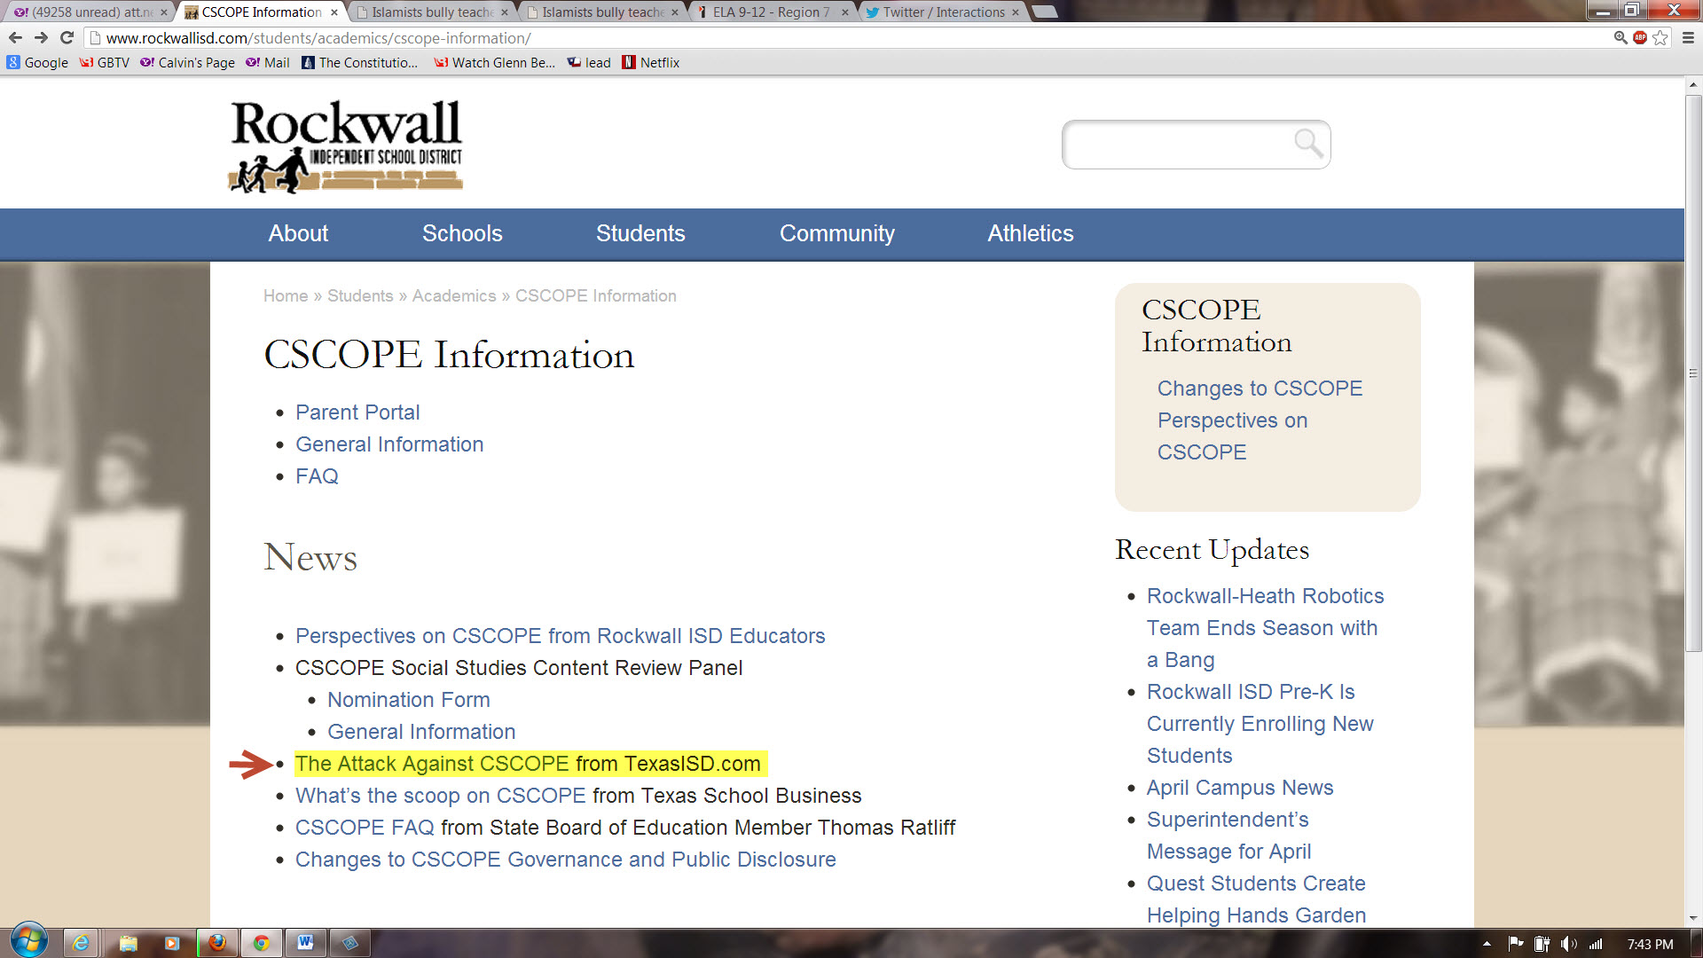Screen dimensions: 1703x958
Task: Click the Rockwall ISD logo
Action: [x=346, y=145]
